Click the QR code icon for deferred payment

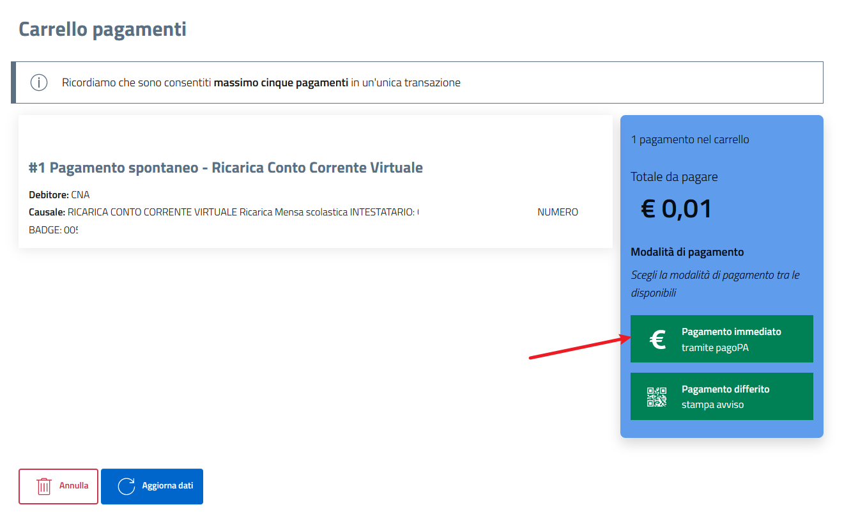tap(657, 397)
